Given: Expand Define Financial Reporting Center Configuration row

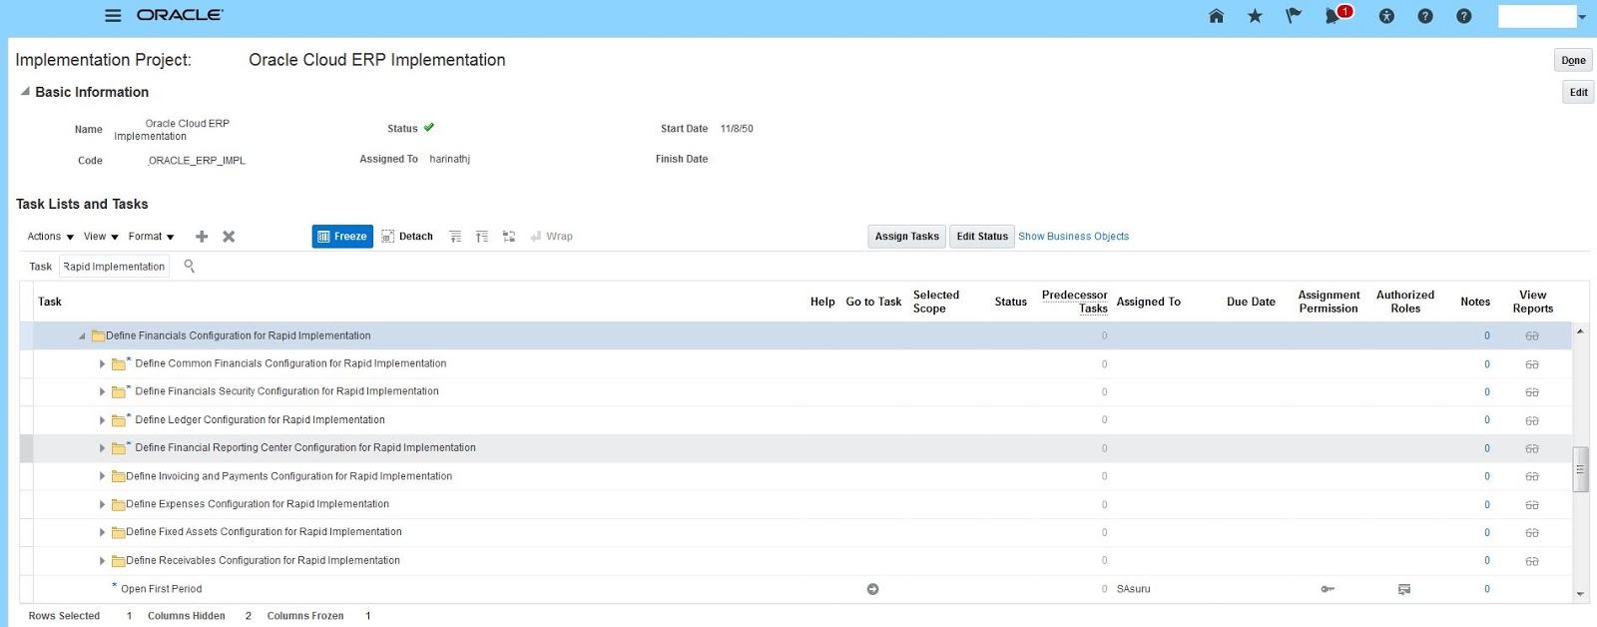Looking at the screenshot, I should click(x=102, y=448).
